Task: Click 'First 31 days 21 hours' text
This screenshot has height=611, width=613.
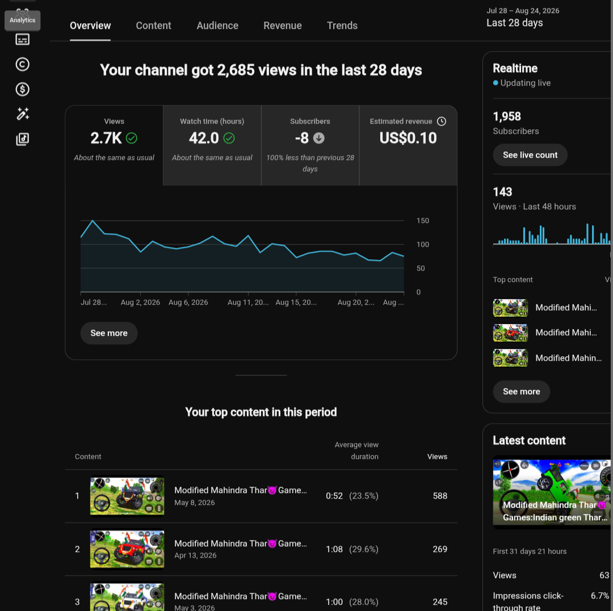Action: pos(530,551)
